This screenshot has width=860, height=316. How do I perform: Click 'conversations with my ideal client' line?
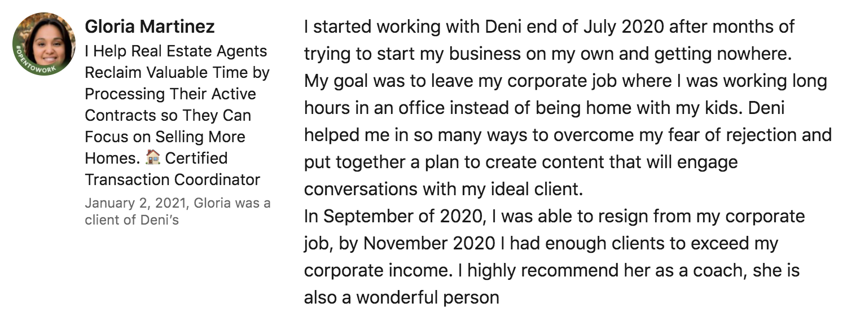click(444, 189)
